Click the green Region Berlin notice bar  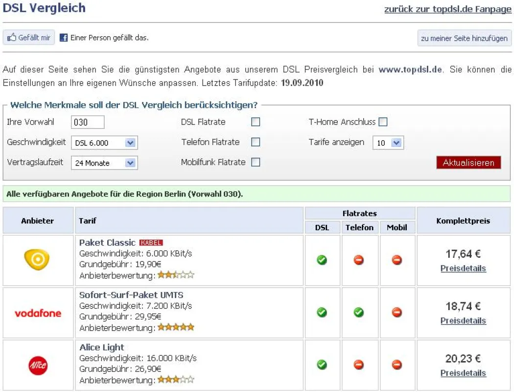(x=257, y=194)
